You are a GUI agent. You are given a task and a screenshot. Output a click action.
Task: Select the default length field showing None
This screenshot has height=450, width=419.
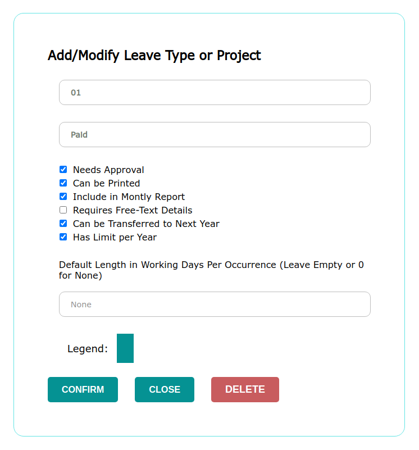coord(215,304)
